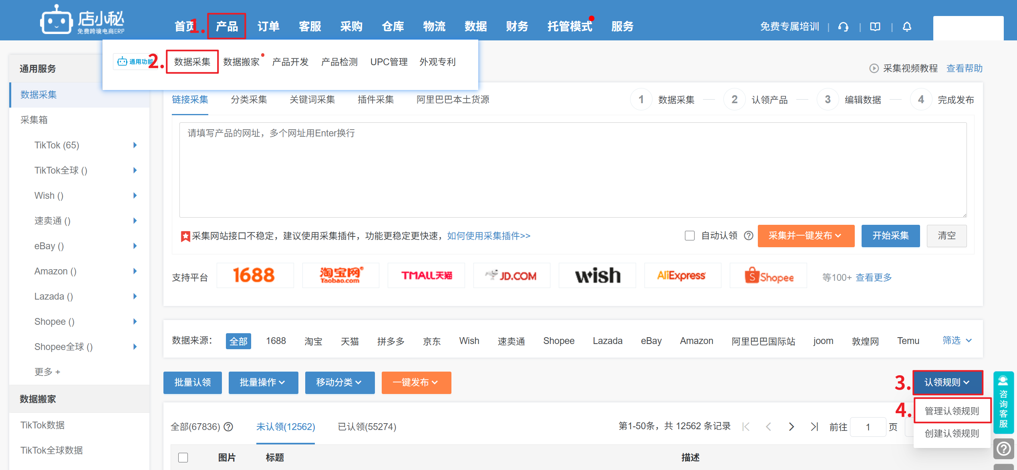Click help icon beside 全部(67836)
The width and height of the screenshot is (1017, 470).
point(228,427)
